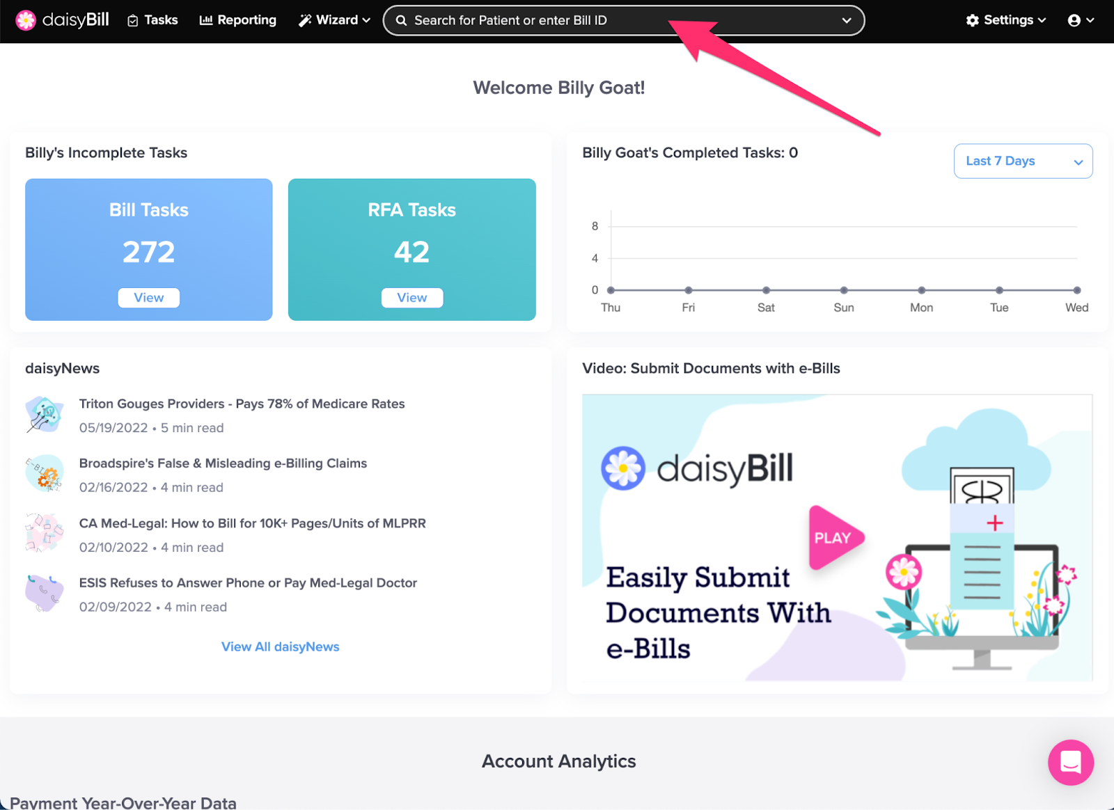Click 05/19/2022 • 5 min read text
This screenshot has height=810, width=1114.
point(151,428)
